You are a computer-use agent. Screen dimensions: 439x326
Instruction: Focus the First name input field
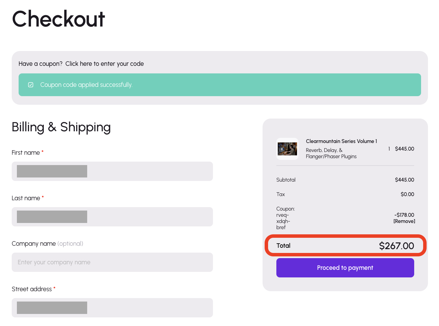112,171
